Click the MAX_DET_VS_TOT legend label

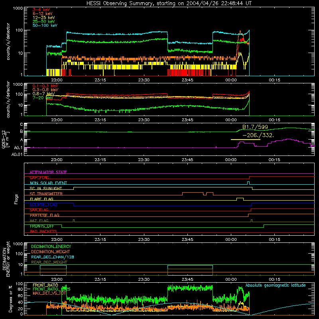pyautogui.click(x=49, y=293)
